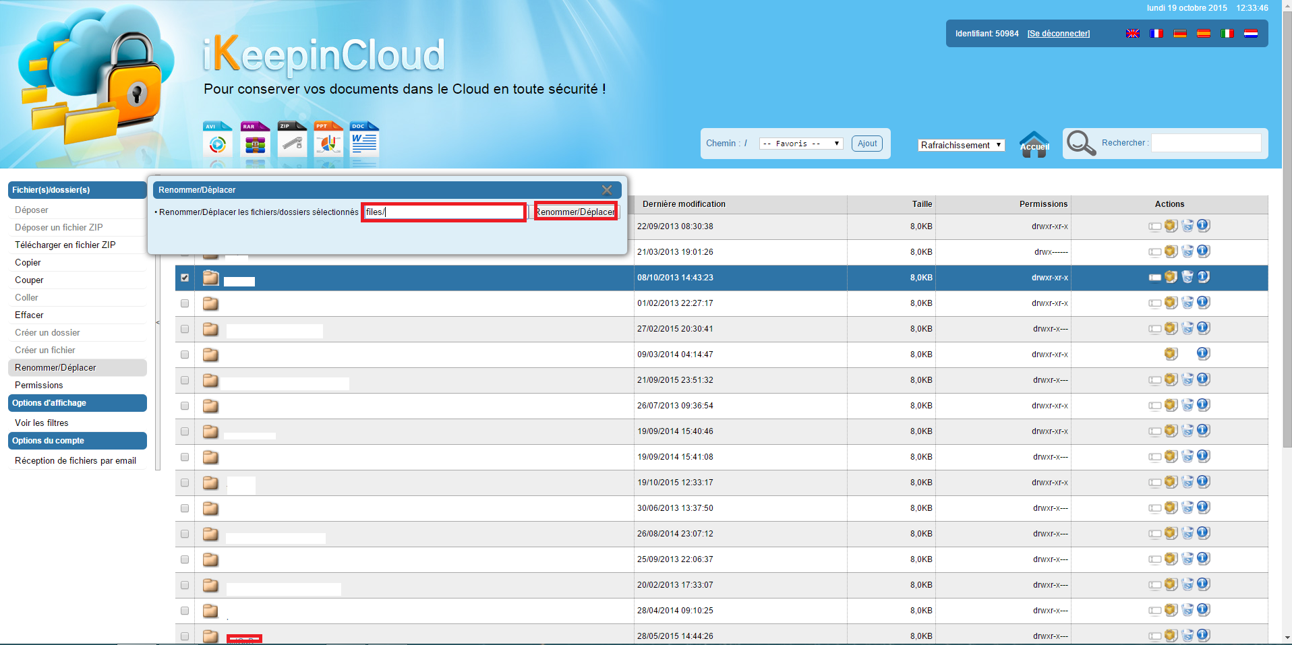Click inside the files/ rename input field
This screenshot has width=1292, height=645.
443,212
